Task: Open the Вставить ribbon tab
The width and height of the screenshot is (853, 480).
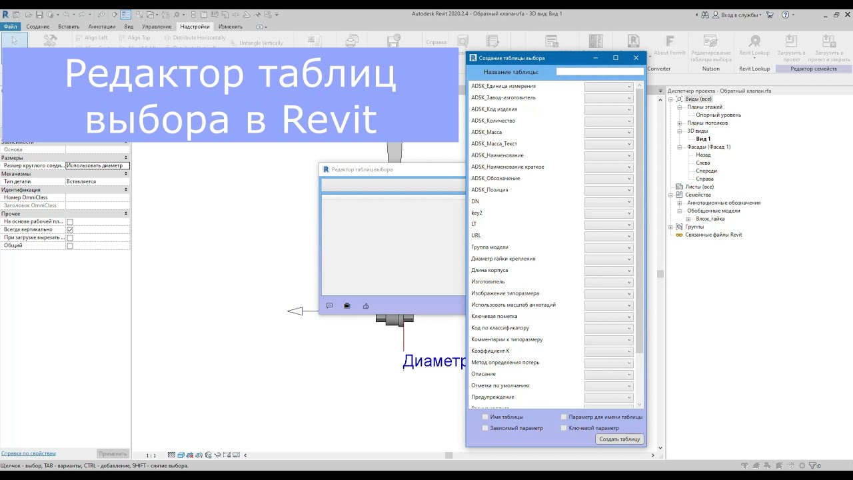Action: [69, 27]
